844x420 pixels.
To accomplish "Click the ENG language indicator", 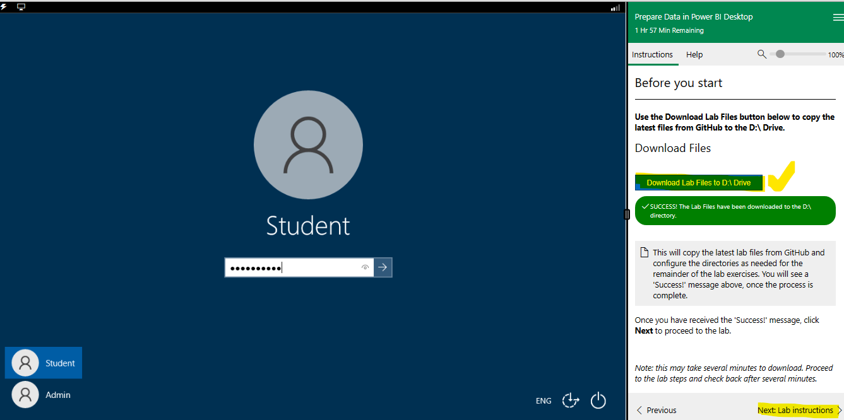I will tap(544, 400).
